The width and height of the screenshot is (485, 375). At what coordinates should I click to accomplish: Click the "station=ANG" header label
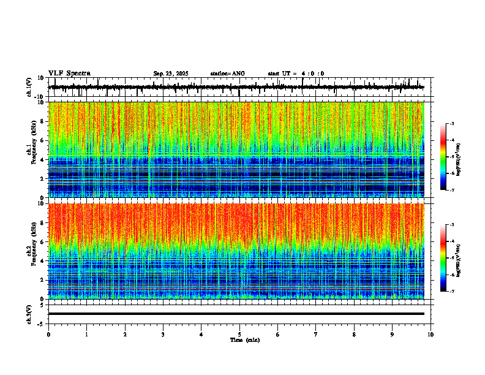(x=228, y=74)
